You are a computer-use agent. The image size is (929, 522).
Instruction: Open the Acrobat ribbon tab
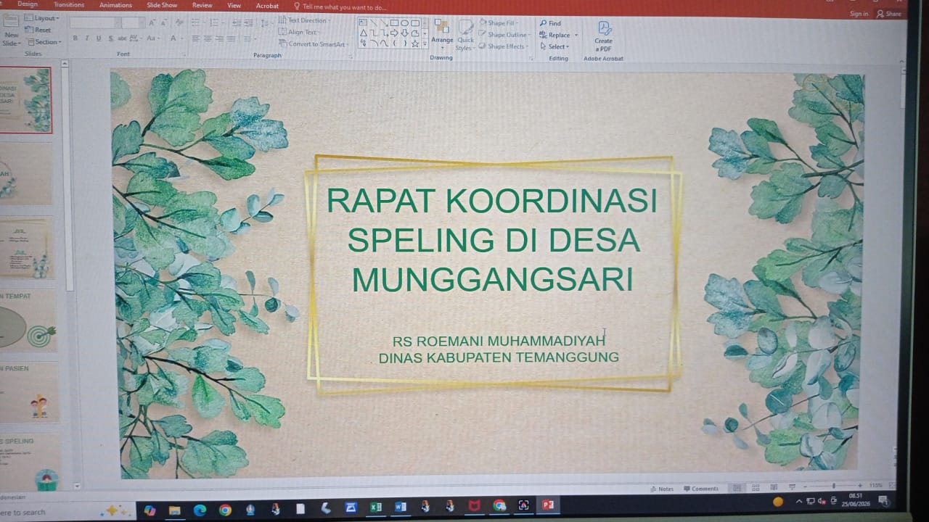coord(267,6)
